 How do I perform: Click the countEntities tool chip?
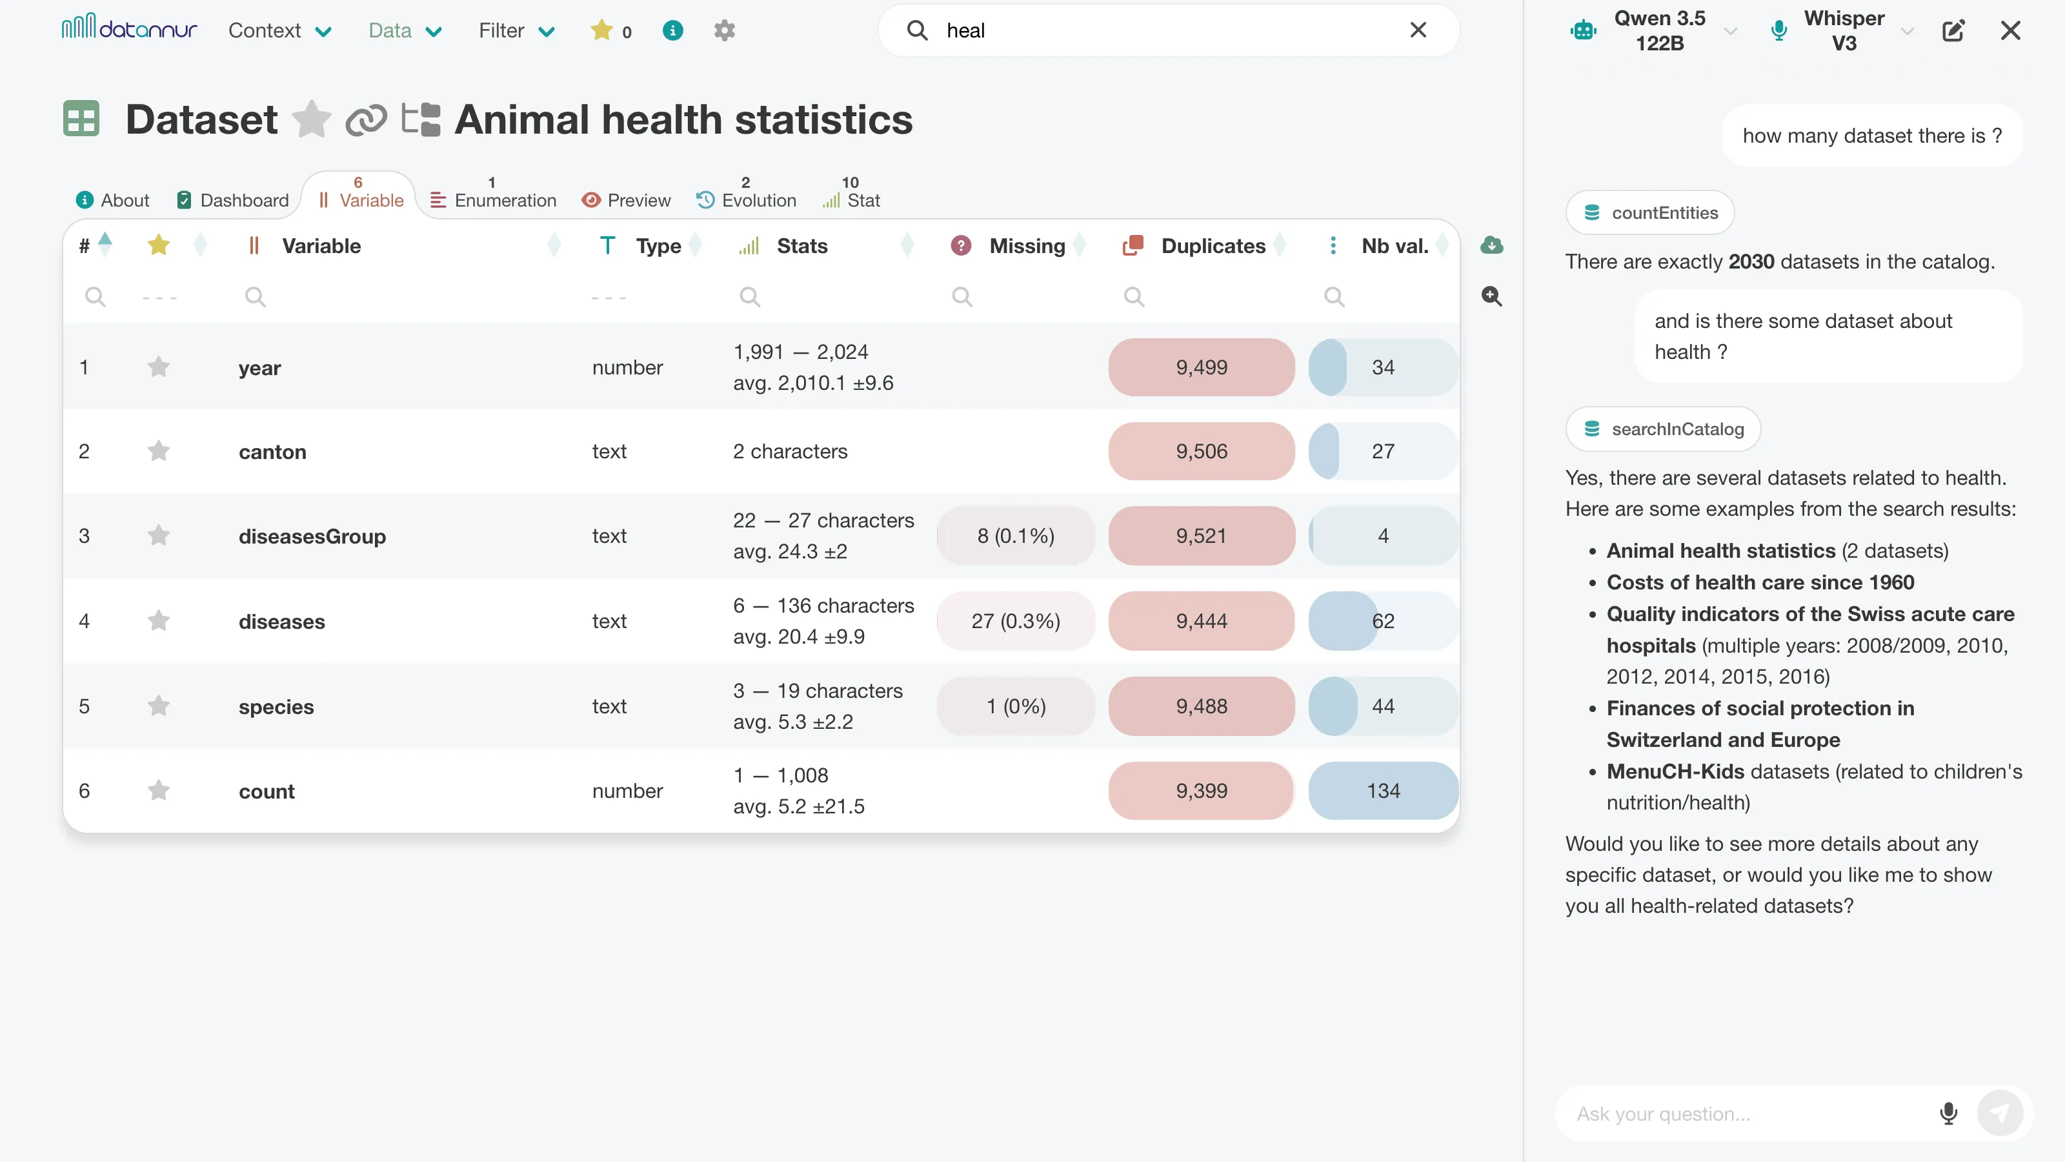[x=1650, y=212]
